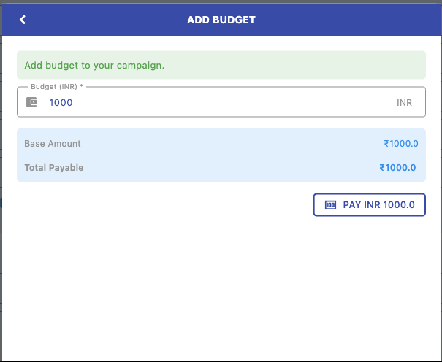Viewport: 442px width, 362px height.
Task: Click the green 'Add budget to your campaign' banner
Action: [x=221, y=65]
